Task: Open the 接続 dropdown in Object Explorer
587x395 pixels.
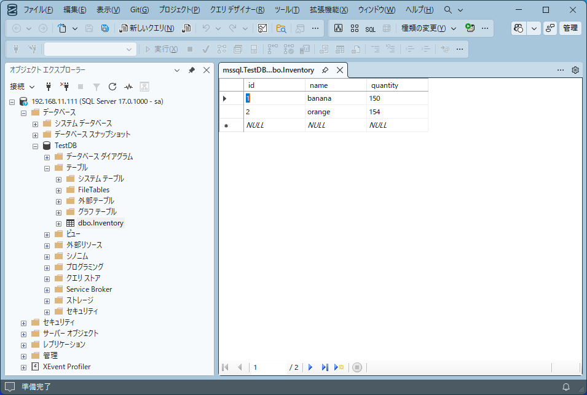Action: point(22,87)
